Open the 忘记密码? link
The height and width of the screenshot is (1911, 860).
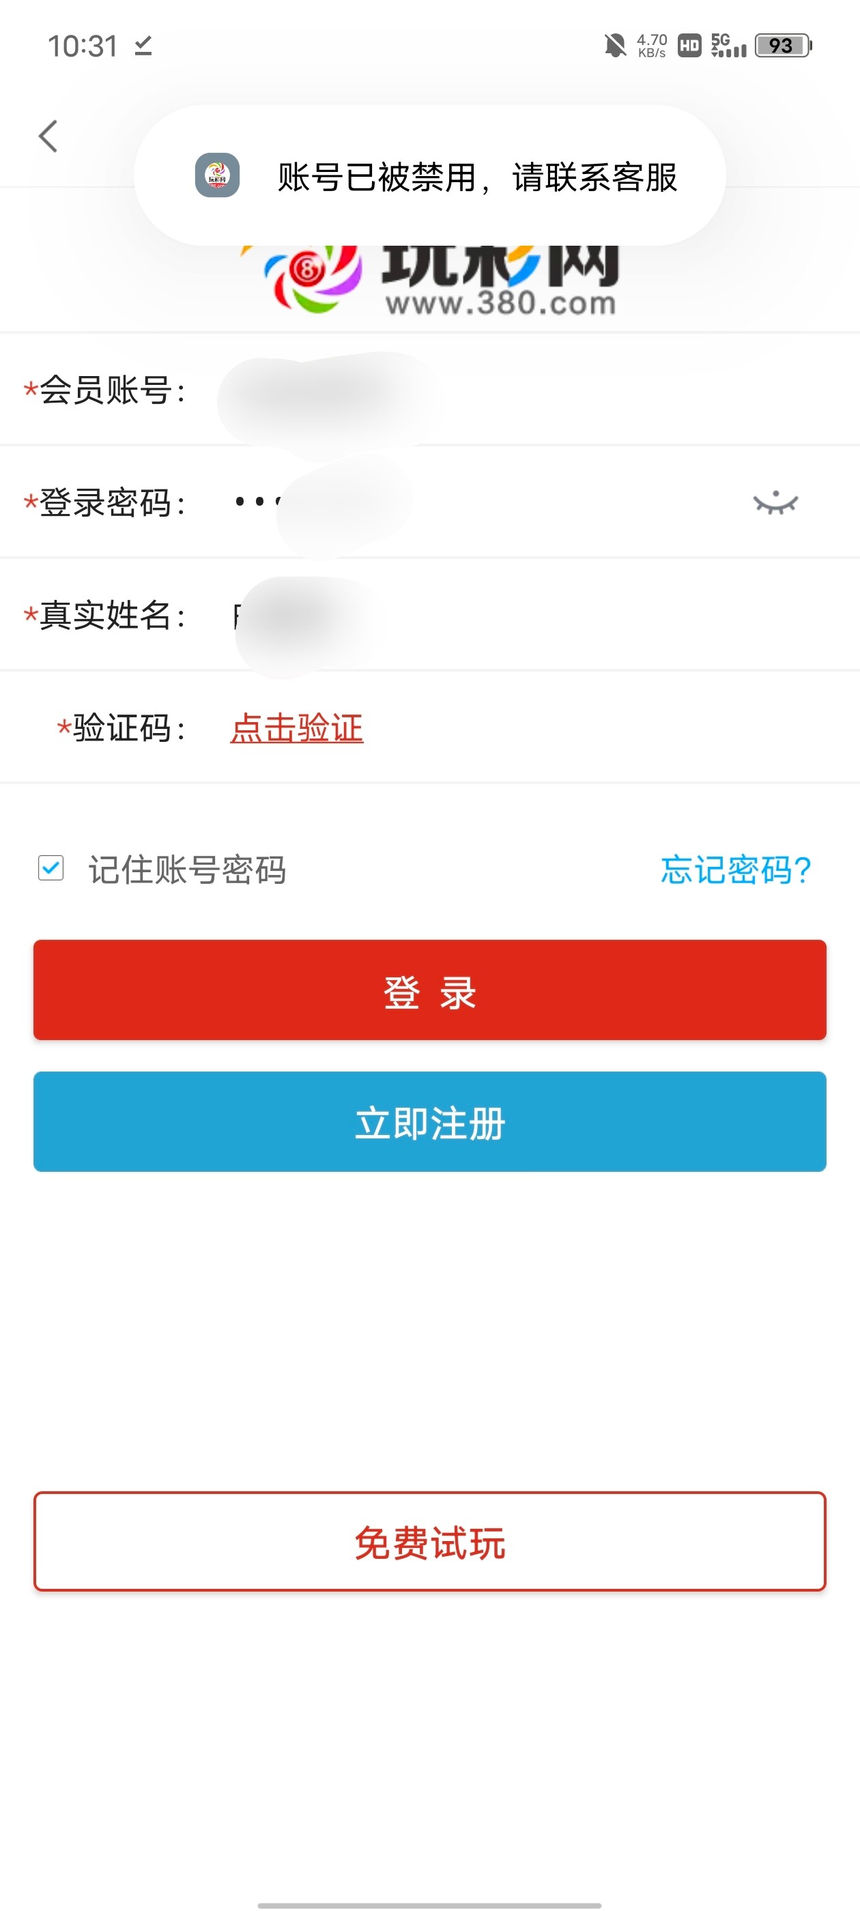pyautogui.click(x=734, y=870)
